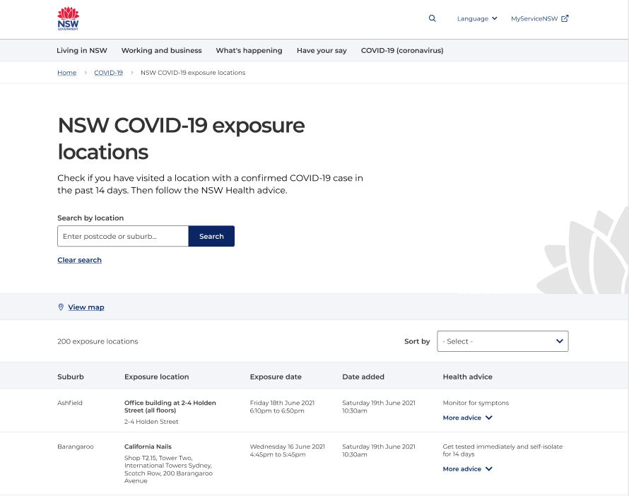Expand More advice for Barangaroo row
This screenshot has height=496, width=629.
click(x=467, y=468)
